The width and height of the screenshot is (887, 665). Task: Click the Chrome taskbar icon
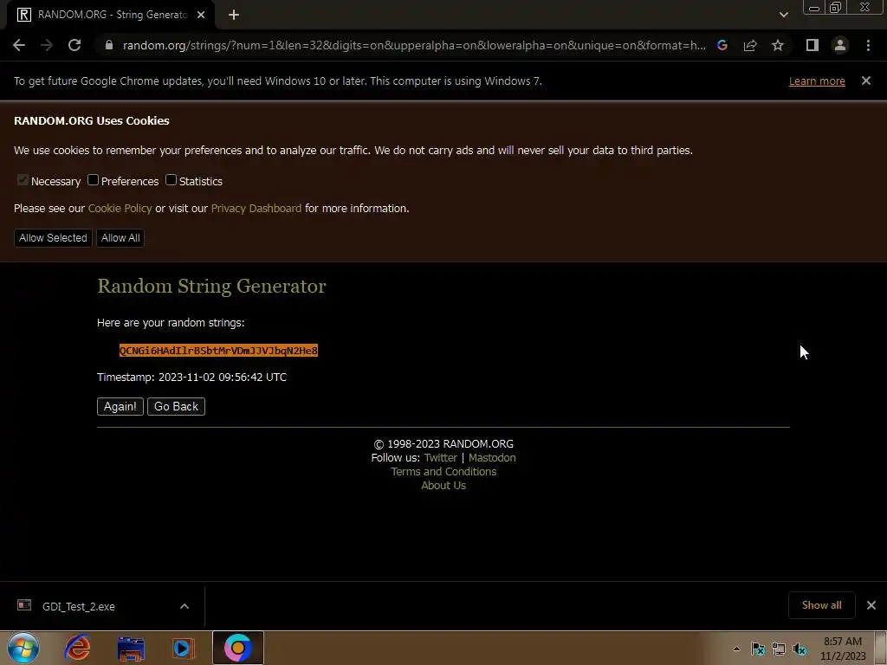click(x=238, y=648)
